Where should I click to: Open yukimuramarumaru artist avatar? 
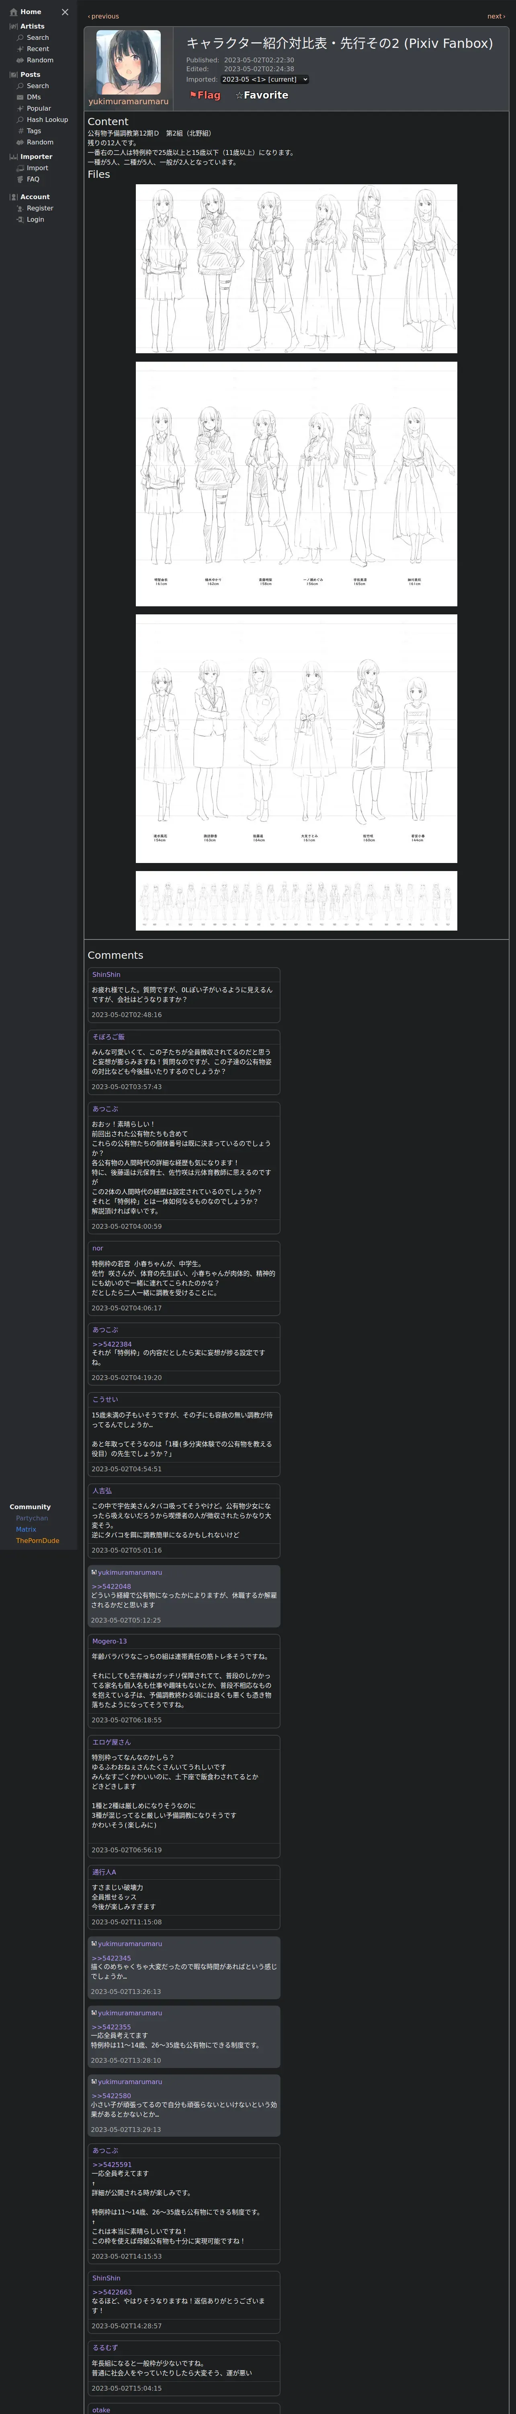(x=128, y=62)
